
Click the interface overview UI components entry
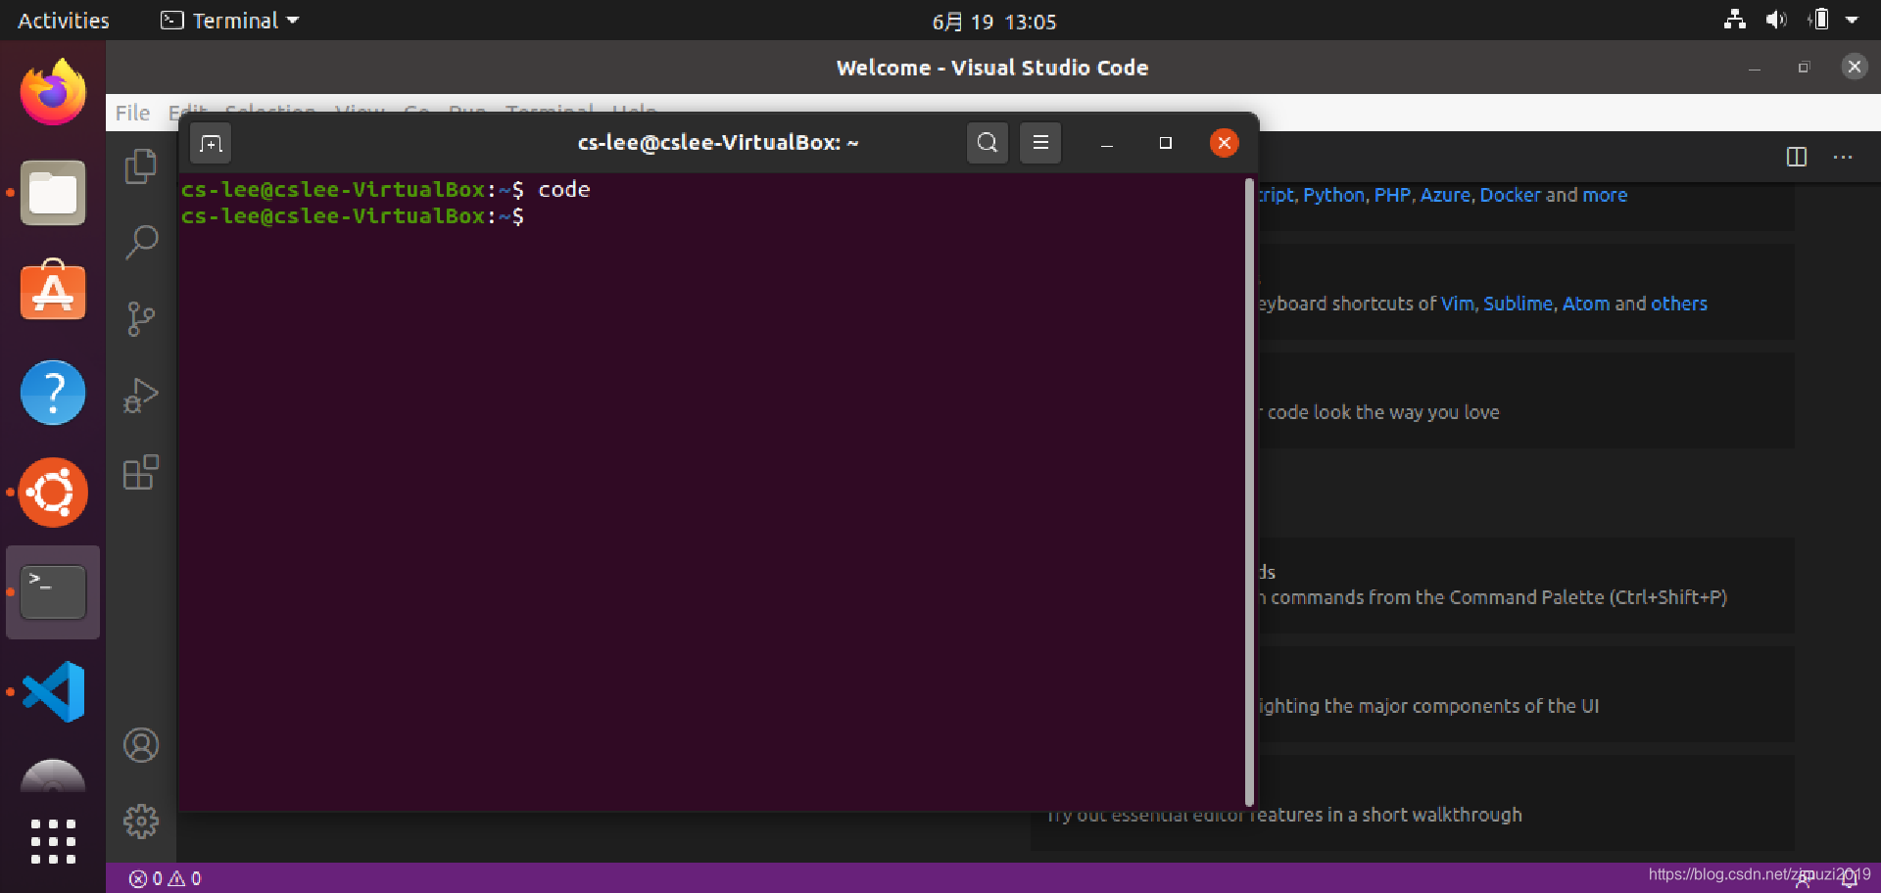(1526, 694)
